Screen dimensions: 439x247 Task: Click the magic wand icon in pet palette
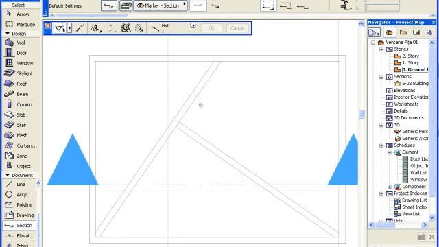139,28
